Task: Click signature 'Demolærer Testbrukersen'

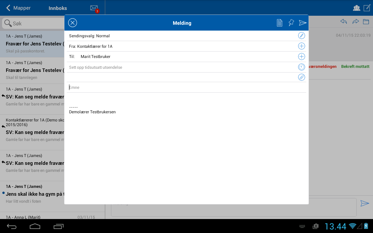Action: point(92,112)
